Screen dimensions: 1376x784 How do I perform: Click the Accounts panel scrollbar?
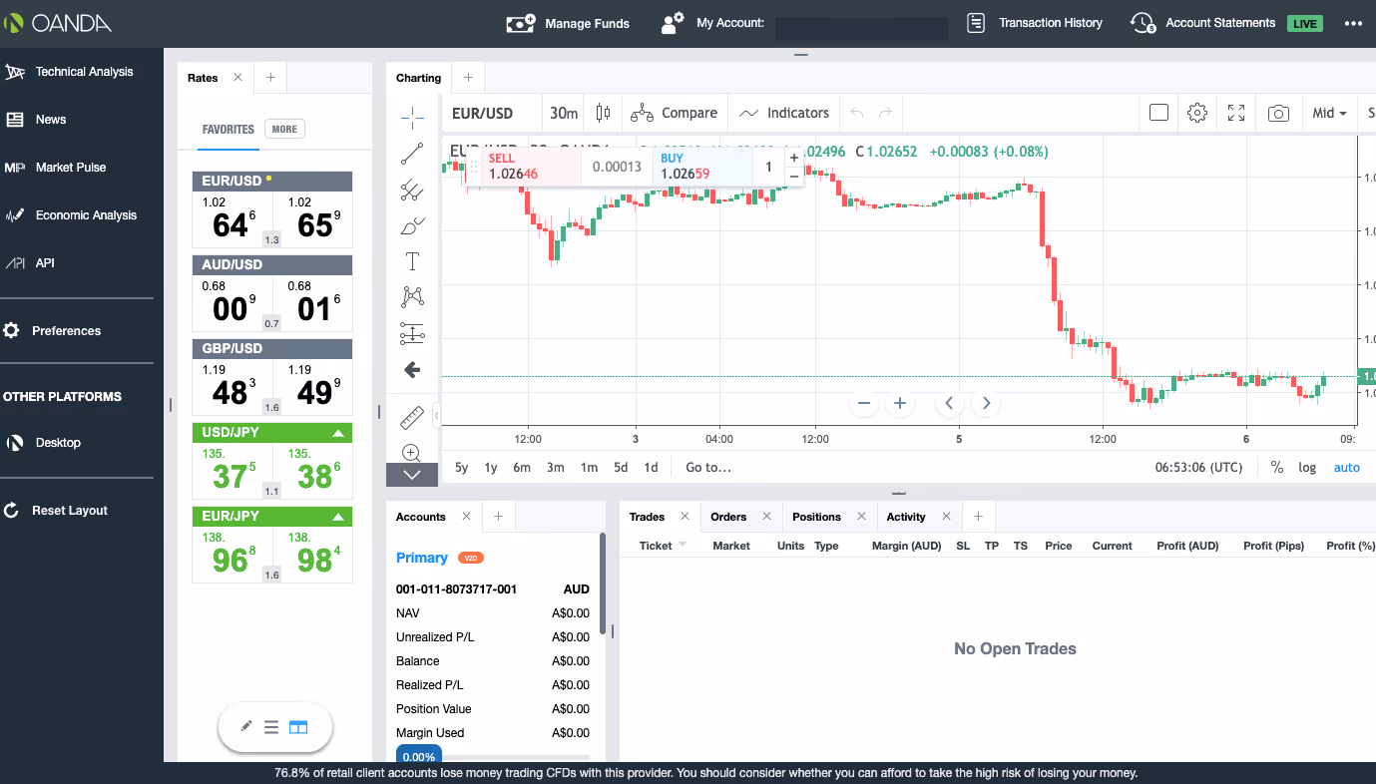(602, 583)
